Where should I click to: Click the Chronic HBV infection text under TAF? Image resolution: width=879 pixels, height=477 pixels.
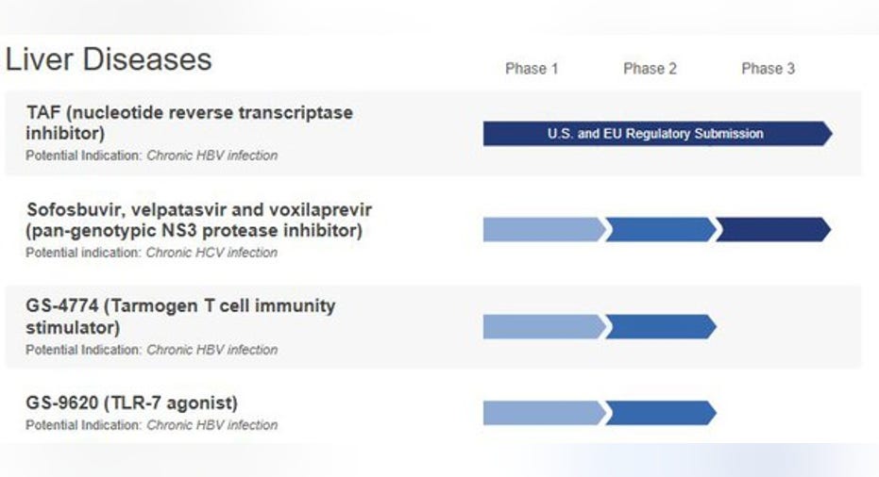coord(211,156)
